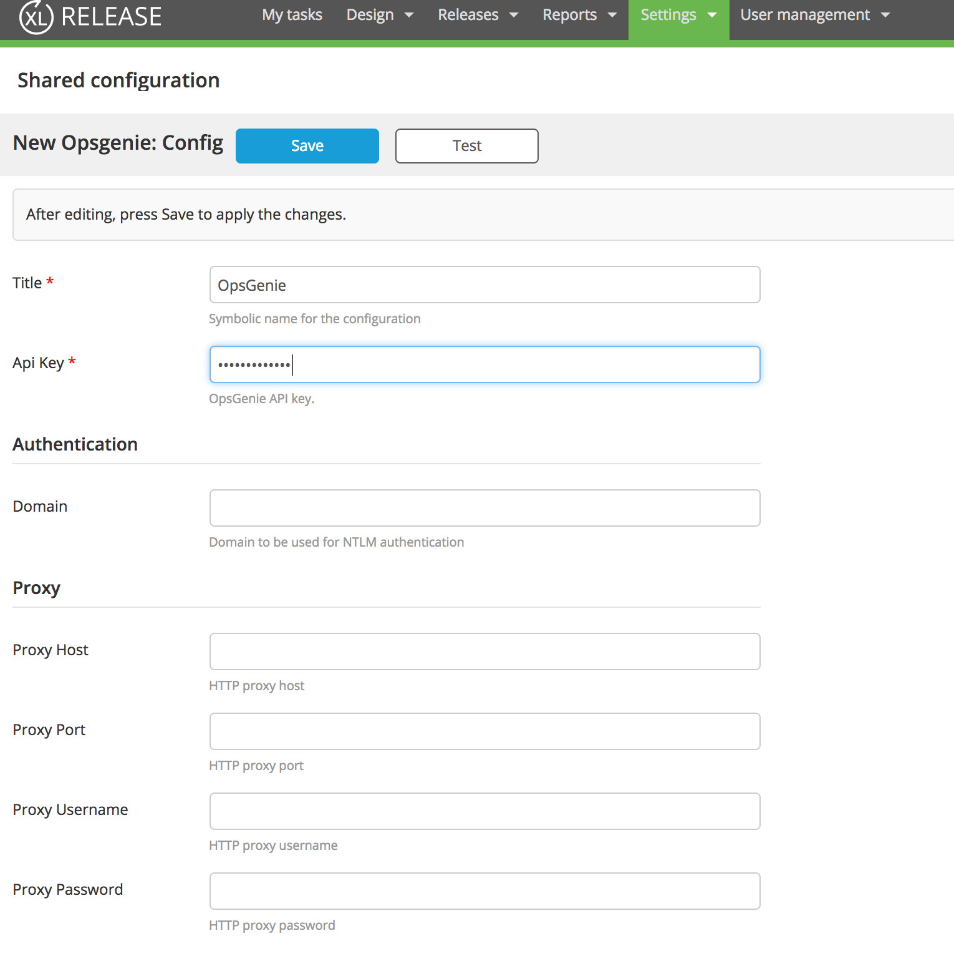Click the 'HTTP proxy username' hint text

click(273, 846)
